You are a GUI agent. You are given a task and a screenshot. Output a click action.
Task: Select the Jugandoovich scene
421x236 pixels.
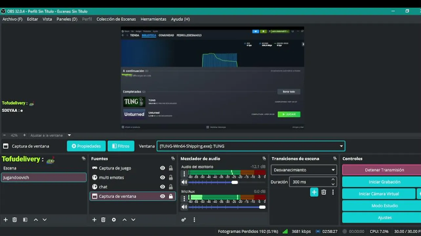pyautogui.click(x=44, y=177)
